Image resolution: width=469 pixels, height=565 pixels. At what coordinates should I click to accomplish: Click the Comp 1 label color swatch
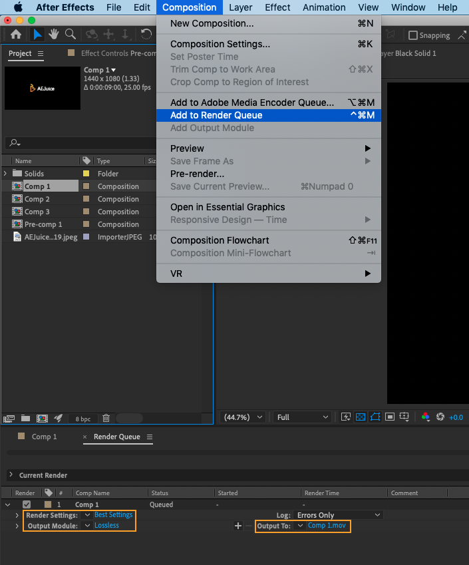click(x=86, y=186)
